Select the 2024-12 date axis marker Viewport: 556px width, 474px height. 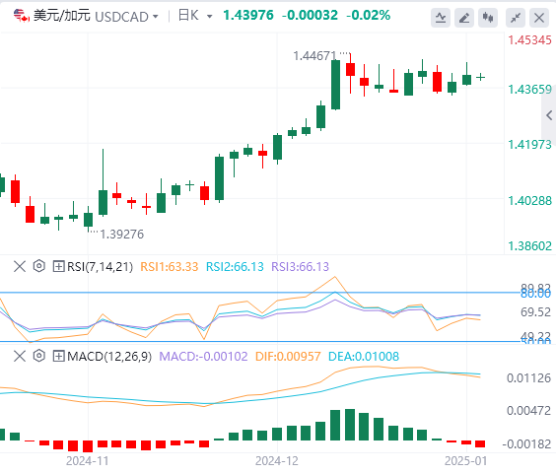(277, 461)
